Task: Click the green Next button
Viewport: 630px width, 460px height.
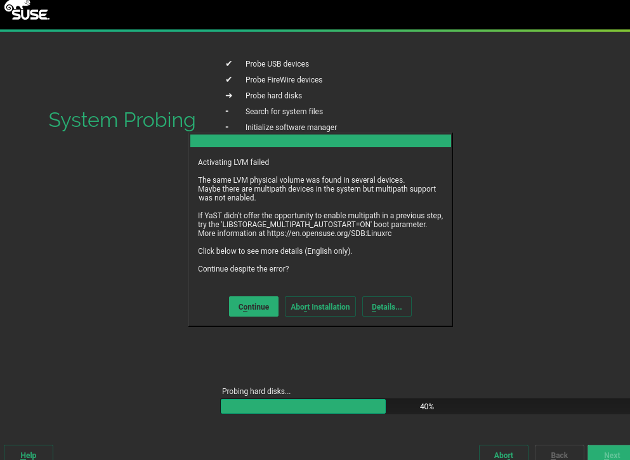Action: point(611,453)
